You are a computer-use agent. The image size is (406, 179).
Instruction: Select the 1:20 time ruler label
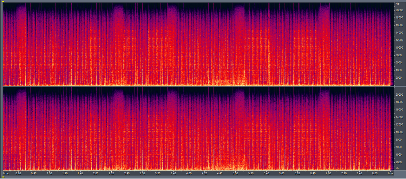pyautogui.click(x=65, y=173)
